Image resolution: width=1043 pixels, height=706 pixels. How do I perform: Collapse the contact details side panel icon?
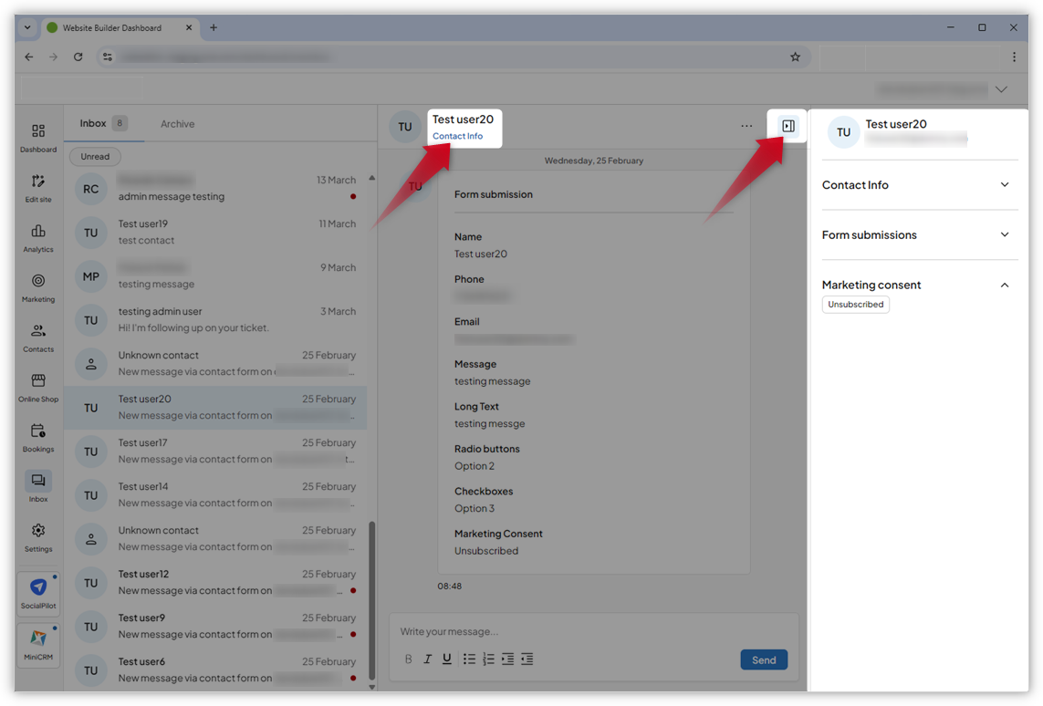coord(787,125)
